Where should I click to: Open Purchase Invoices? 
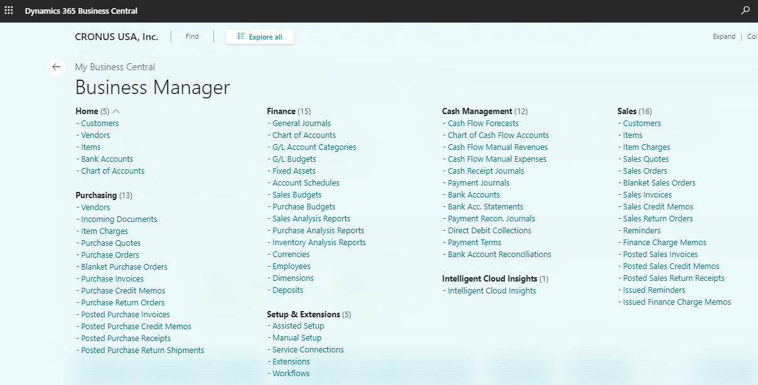pyautogui.click(x=112, y=279)
